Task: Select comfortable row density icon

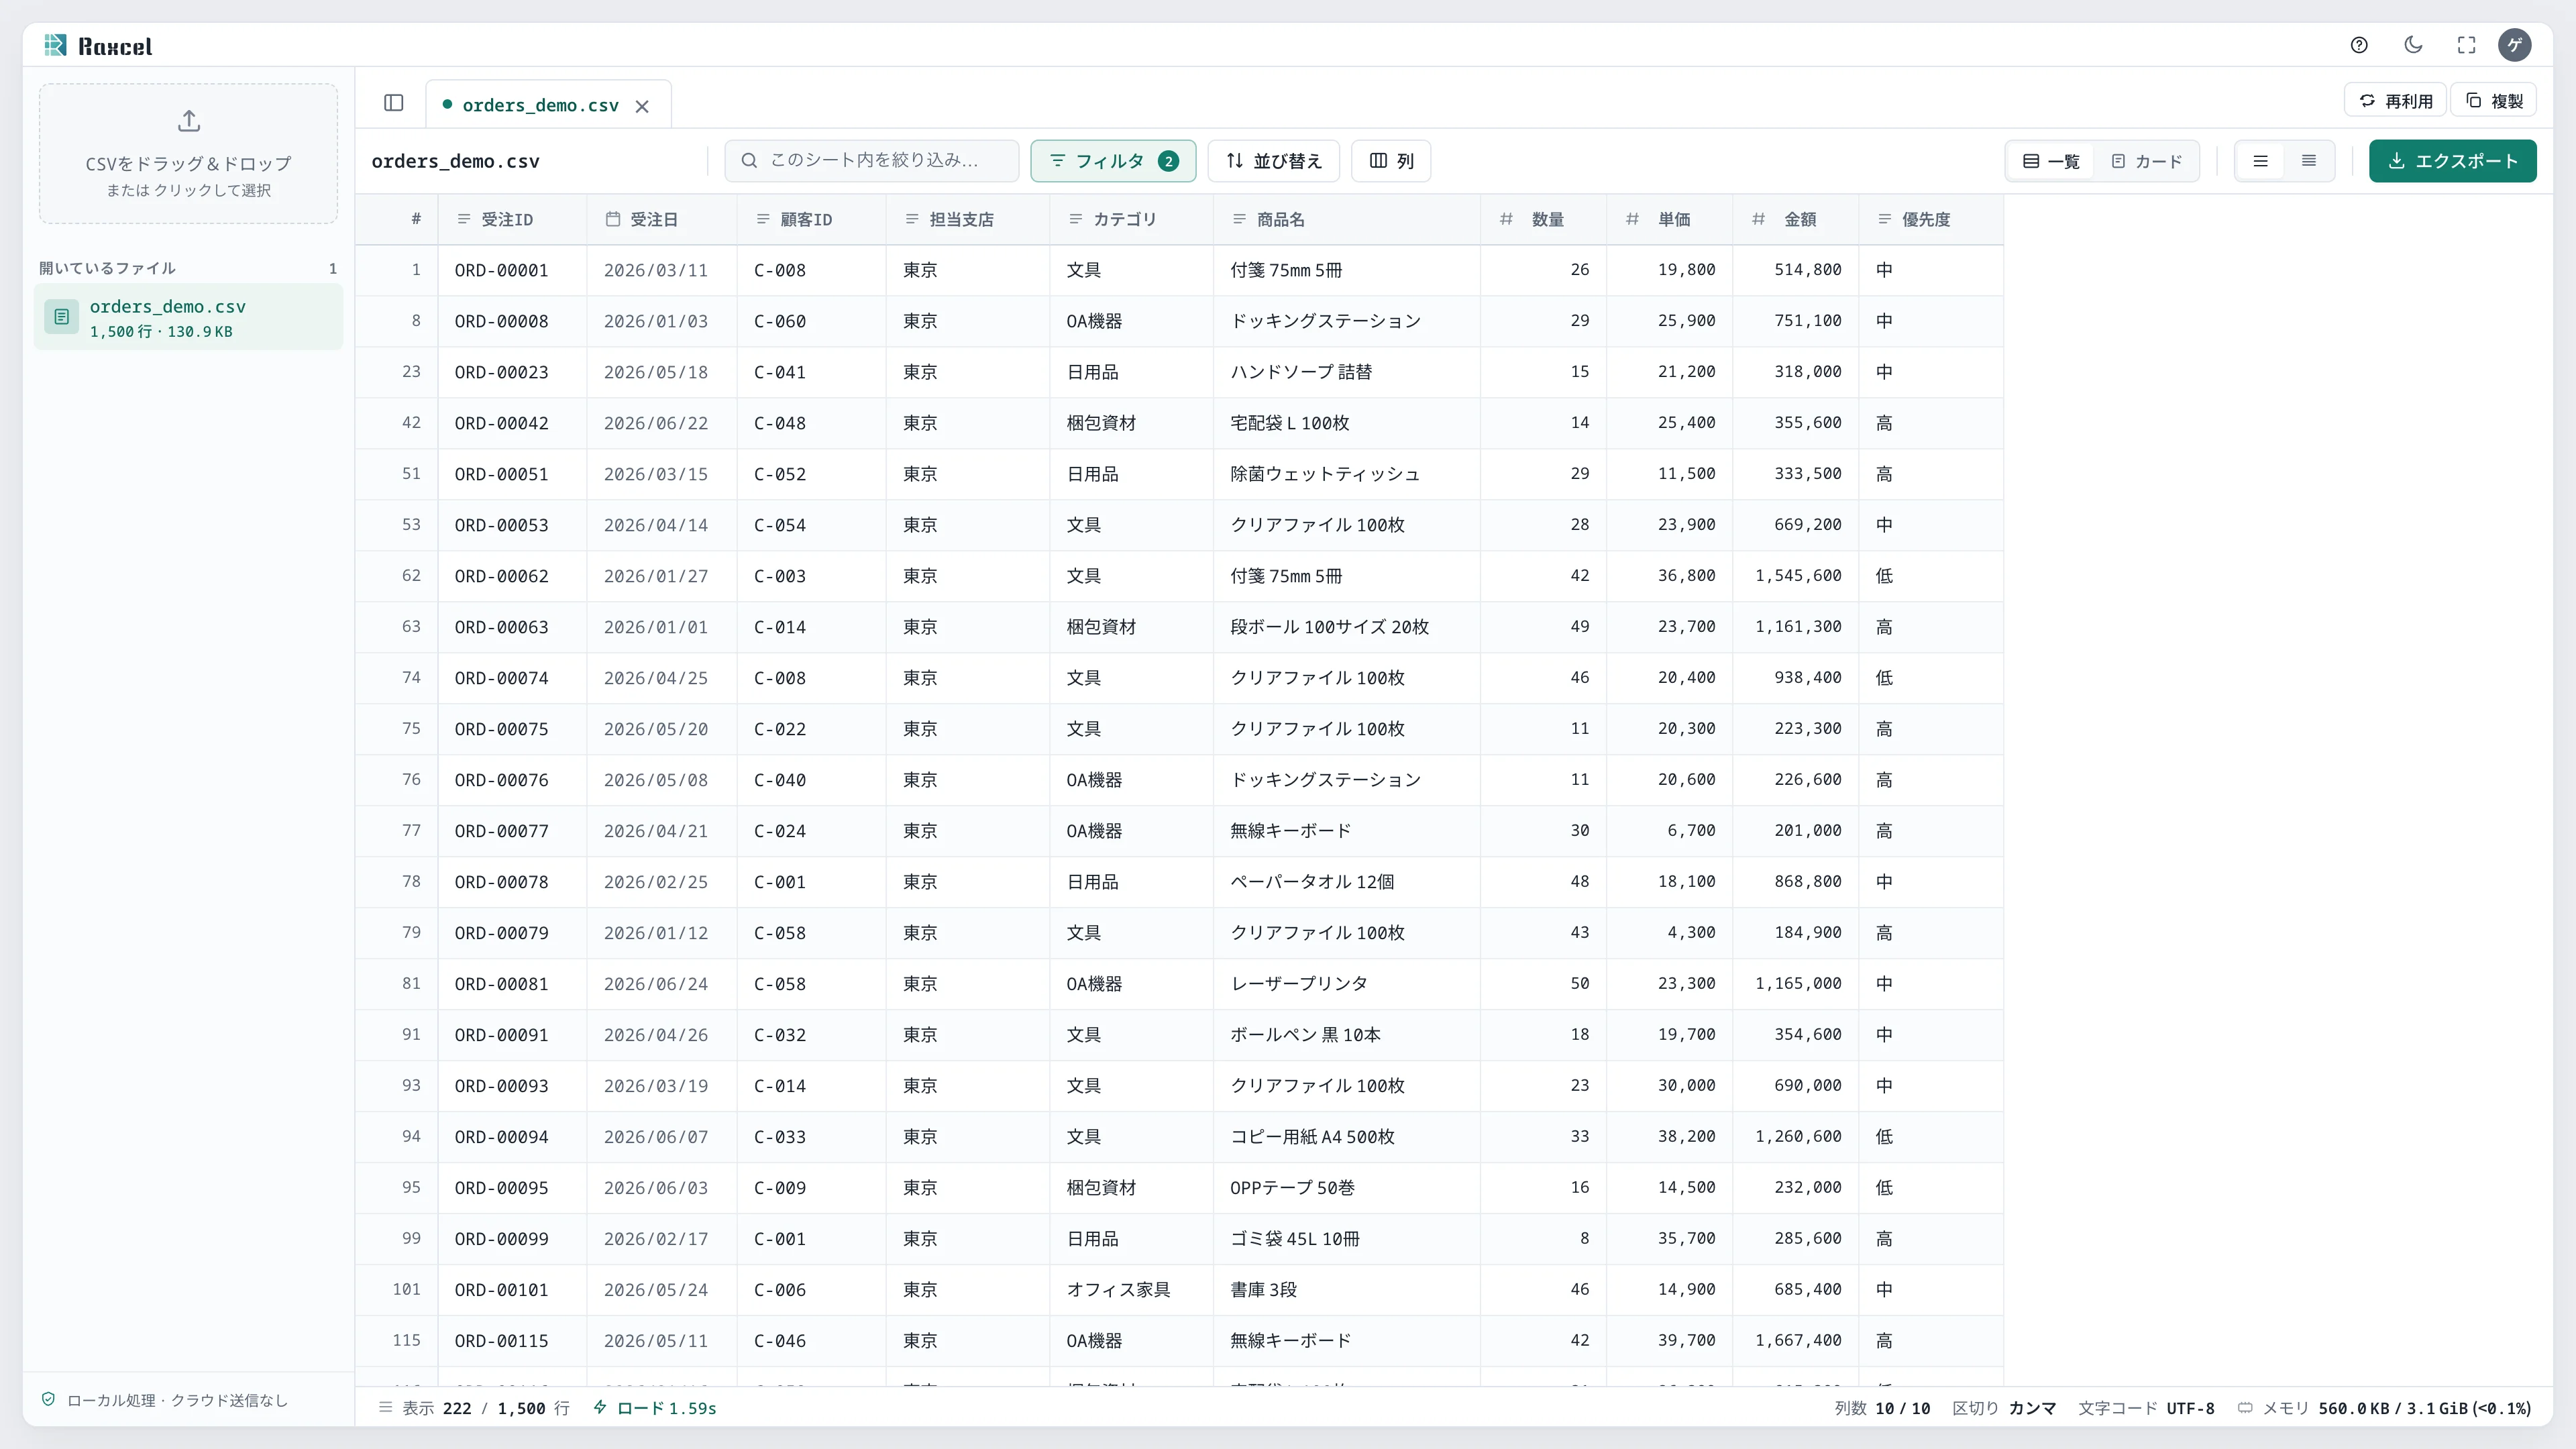Action: click(2260, 161)
